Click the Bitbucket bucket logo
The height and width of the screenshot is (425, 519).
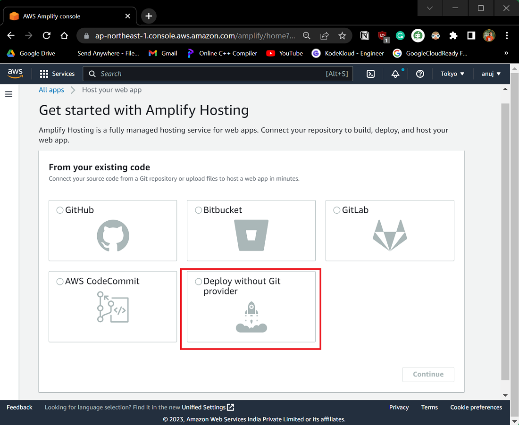[x=251, y=235]
